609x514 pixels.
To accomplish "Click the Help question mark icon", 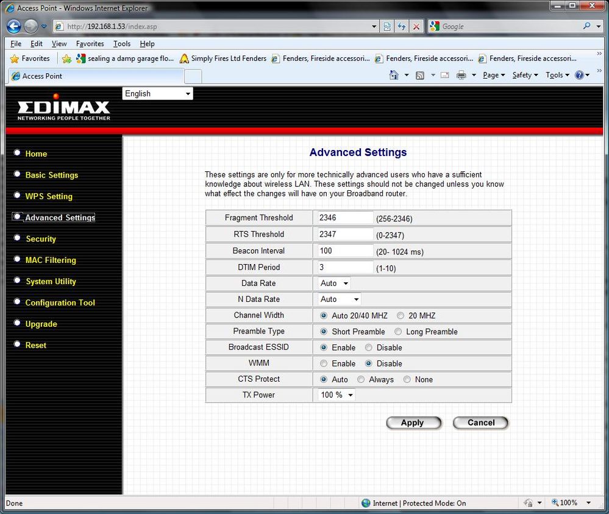I will click(579, 75).
